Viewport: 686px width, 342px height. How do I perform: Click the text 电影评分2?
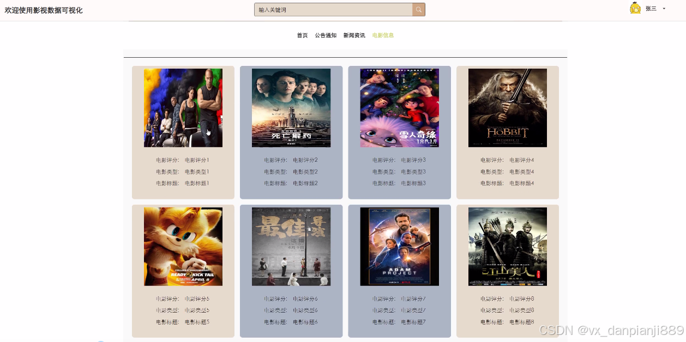point(305,161)
